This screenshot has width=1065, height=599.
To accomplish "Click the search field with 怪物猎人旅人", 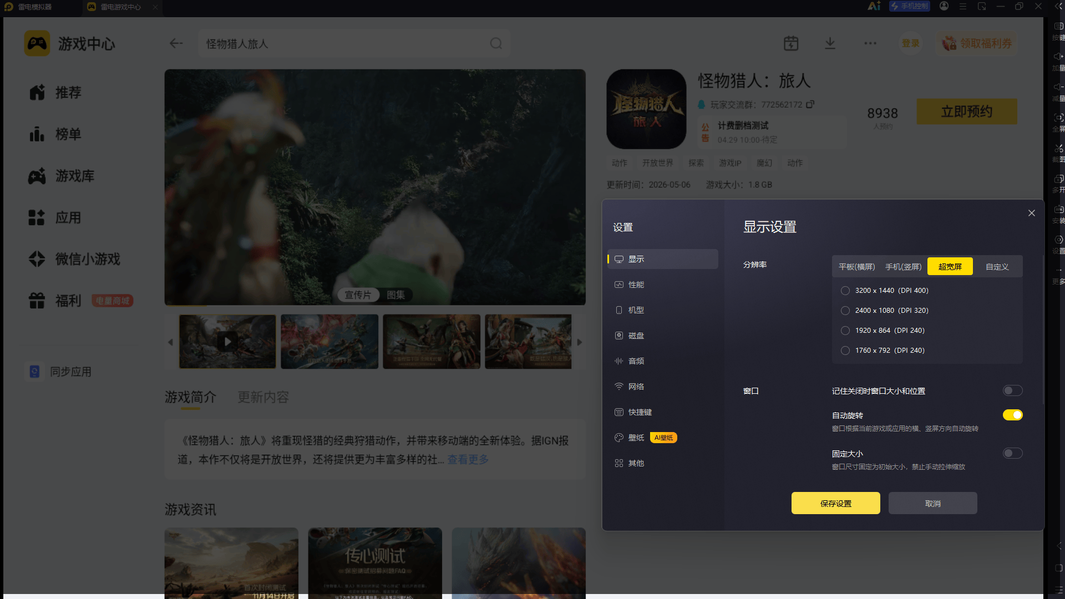I will pyautogui.click(x=354, y=43).
